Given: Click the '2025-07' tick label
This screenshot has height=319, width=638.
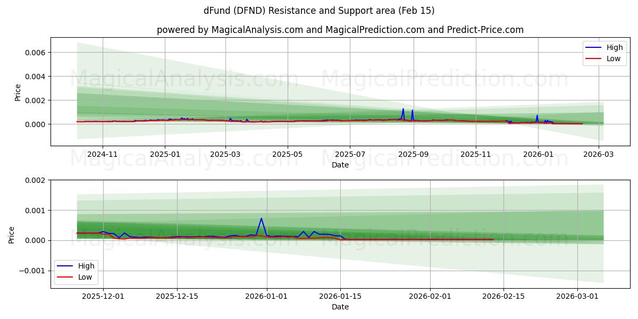Looking at the screenshot, I should (x=350, y=154).
